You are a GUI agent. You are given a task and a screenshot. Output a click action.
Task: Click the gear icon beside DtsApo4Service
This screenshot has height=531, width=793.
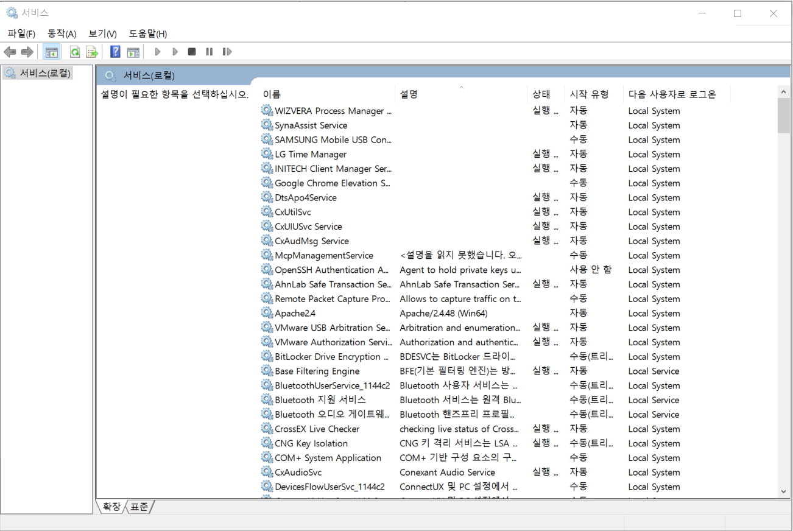(267, 197)
